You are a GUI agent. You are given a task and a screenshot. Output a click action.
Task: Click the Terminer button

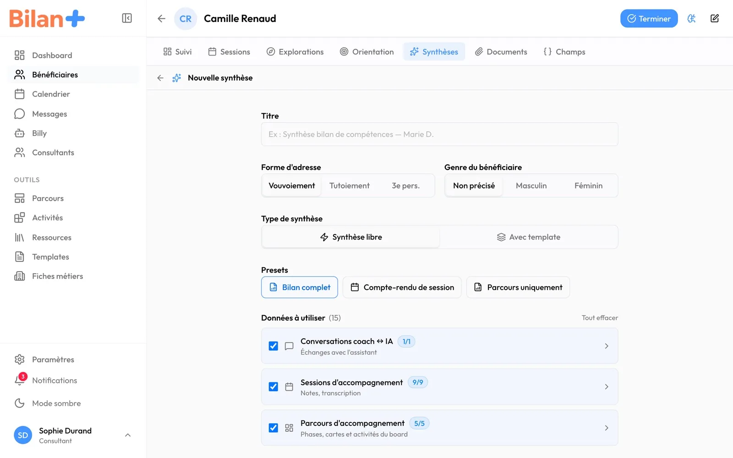coord(649,18)
